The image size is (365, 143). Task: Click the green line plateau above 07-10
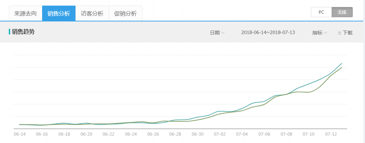308,92
